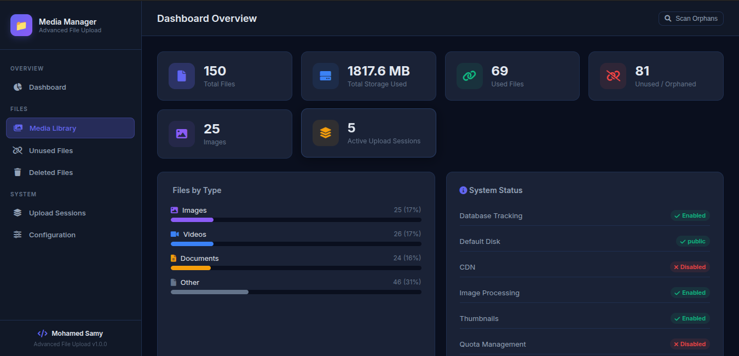Viewport: 739px width, 356px height.
Task: Click the Deleted Files trash icon
Action: [18, 172]
